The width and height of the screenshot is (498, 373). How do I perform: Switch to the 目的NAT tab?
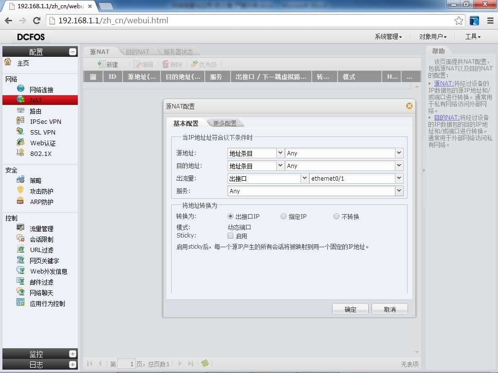[137, 51]
